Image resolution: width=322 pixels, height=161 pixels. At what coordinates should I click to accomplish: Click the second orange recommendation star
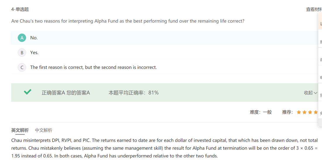pos(304,112)
